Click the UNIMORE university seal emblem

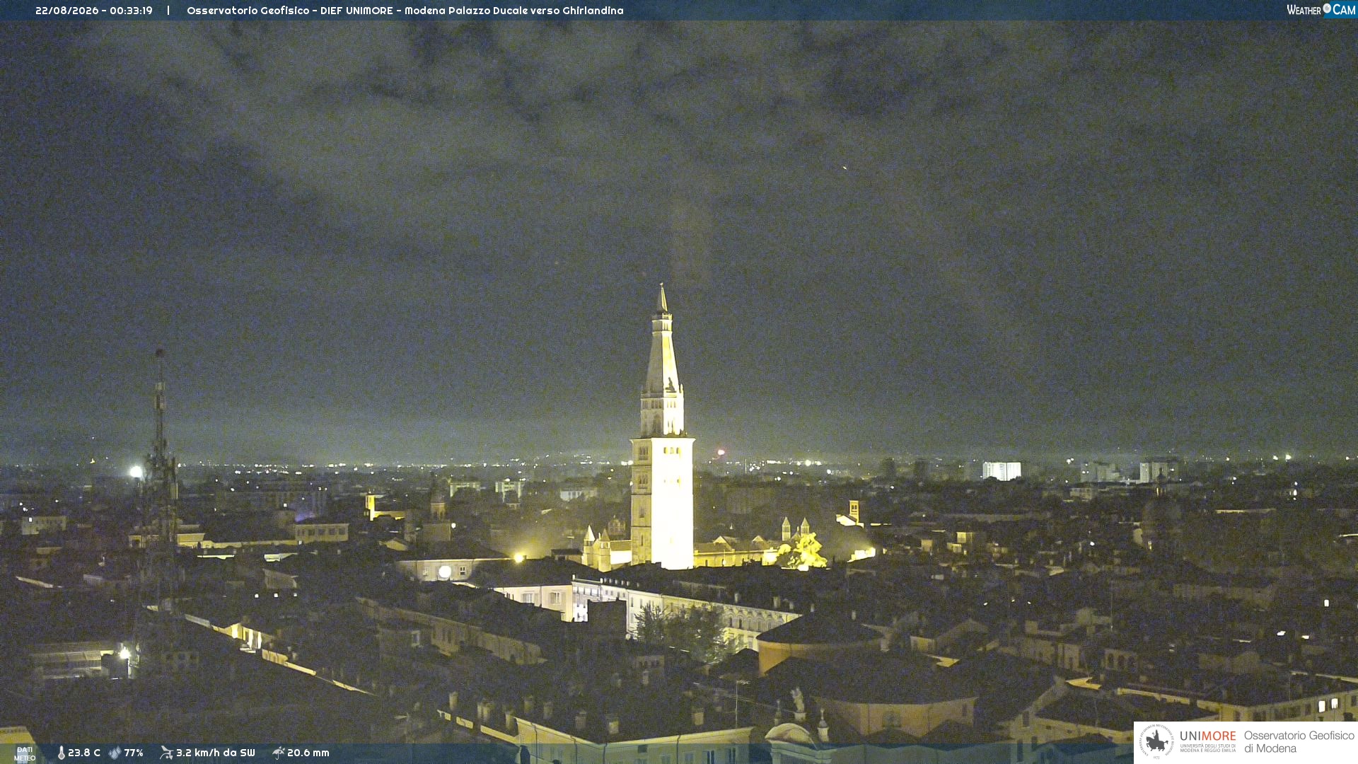click(1156, 741)
